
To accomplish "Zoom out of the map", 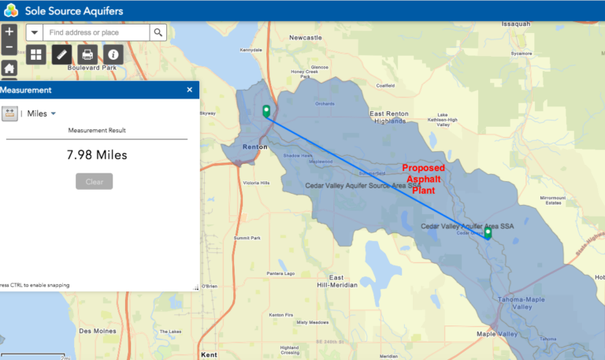I will point(9,47).
